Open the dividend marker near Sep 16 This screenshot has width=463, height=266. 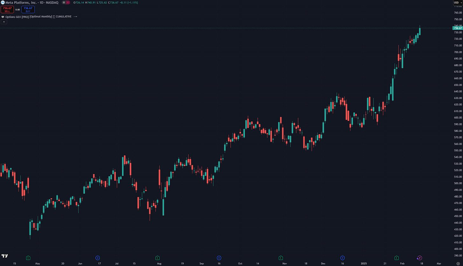[219, 258]
